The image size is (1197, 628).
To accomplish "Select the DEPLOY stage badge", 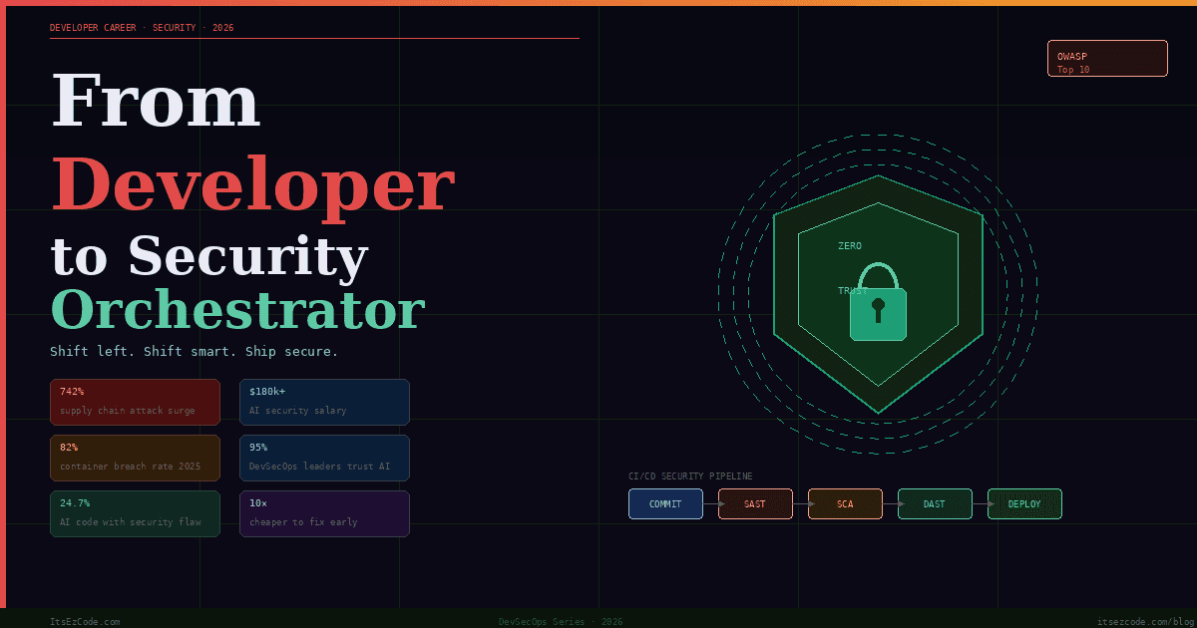I will [1024, 503].
